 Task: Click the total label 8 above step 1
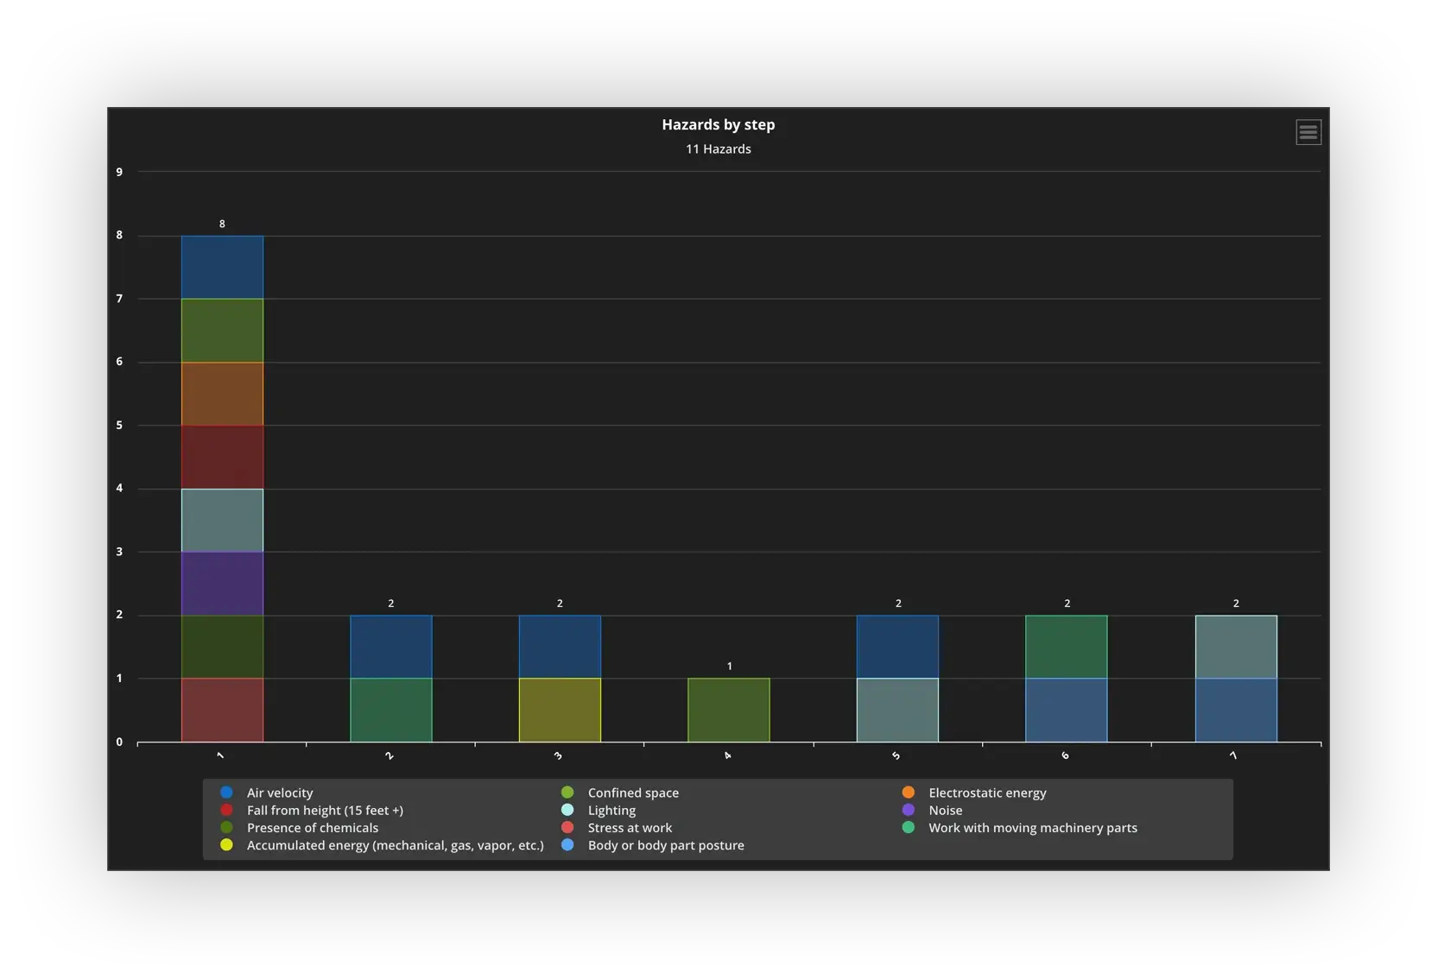(x=222, y=224)
